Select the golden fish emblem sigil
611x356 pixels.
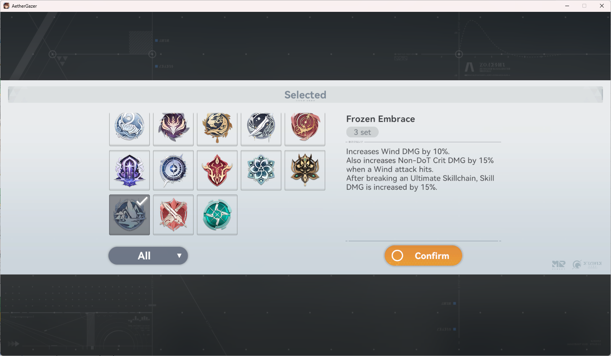pos(217,129)
